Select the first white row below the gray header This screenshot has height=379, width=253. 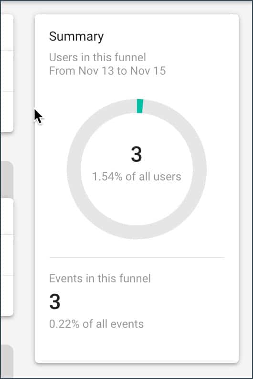pyautogui.click(x=7, y=216)
